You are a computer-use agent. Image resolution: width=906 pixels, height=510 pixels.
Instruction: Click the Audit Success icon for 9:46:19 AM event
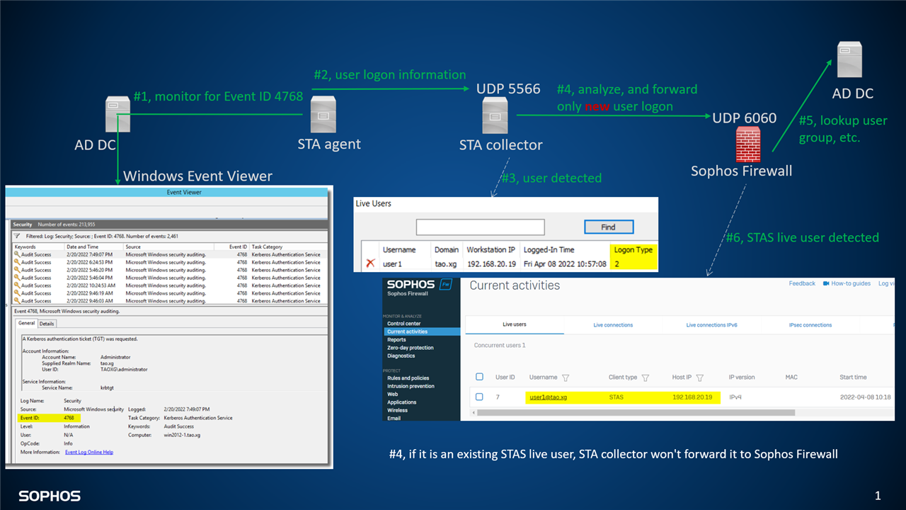[x=17, y=293]
